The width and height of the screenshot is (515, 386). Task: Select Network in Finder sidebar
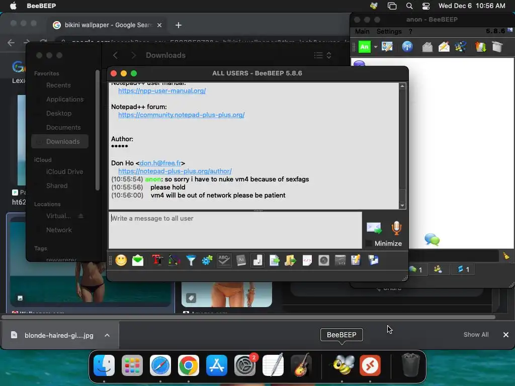point(59,230)
